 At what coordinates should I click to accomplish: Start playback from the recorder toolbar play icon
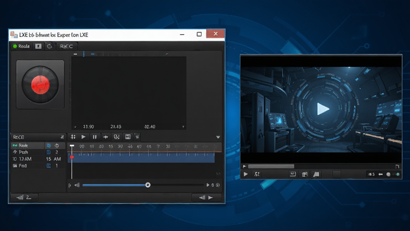pyautogui.click(x=83, y=137)
